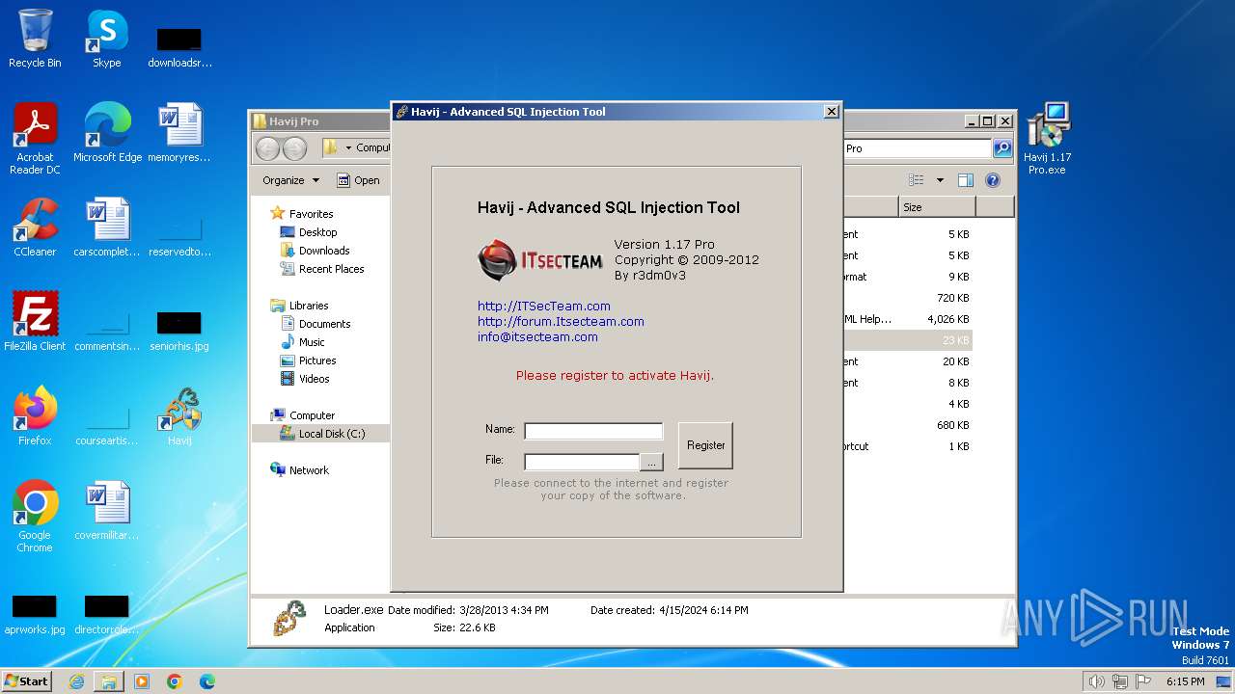
Task: Open Firefox desktop shortcut
Action: 35,415
